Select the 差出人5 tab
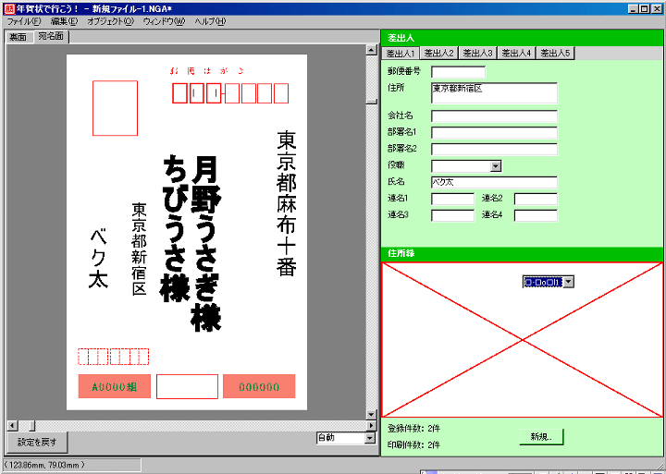The width and height of the screenshot is (666, 474). (x=555, y=53)
